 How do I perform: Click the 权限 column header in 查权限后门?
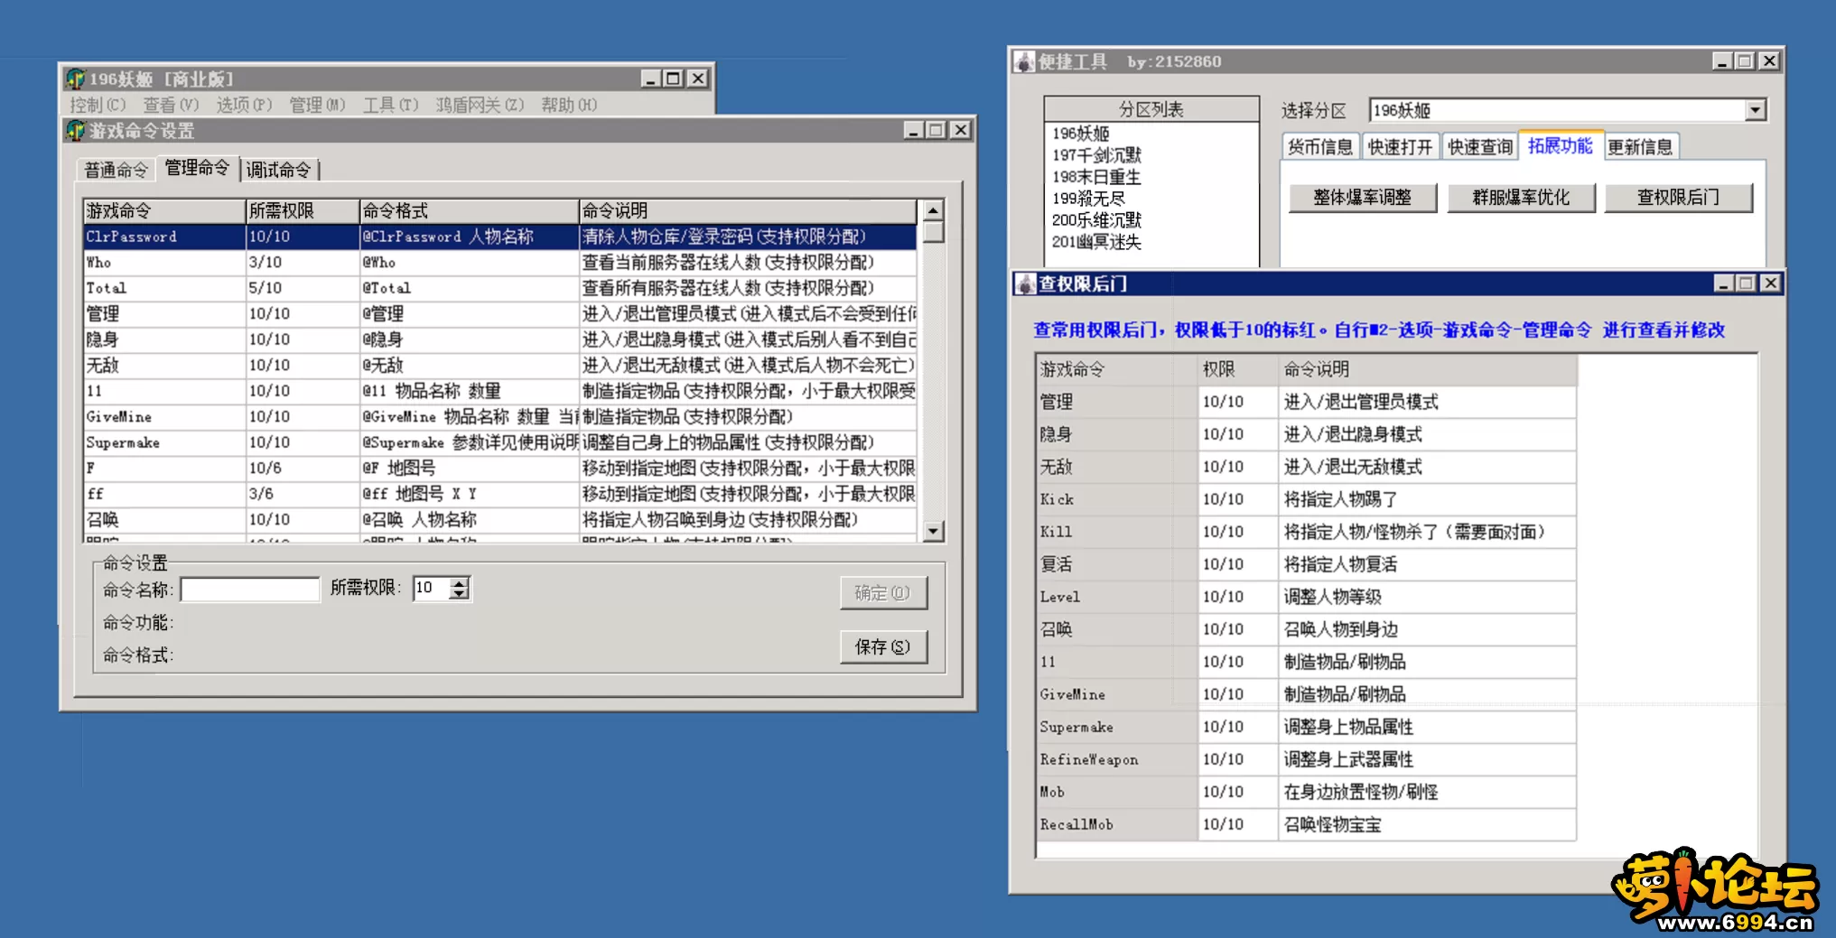1238,369
